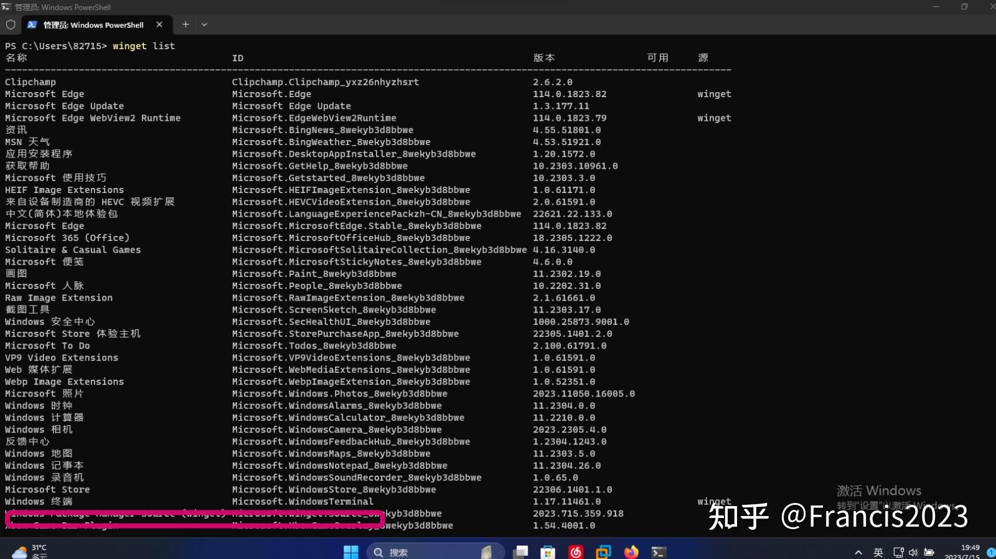Open network settings from the tray icon
Viewport: 996px width, 559px height.
(x=898, y=552)
